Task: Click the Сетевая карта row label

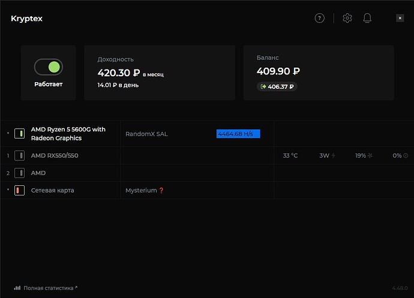Action: coord(53,190)
